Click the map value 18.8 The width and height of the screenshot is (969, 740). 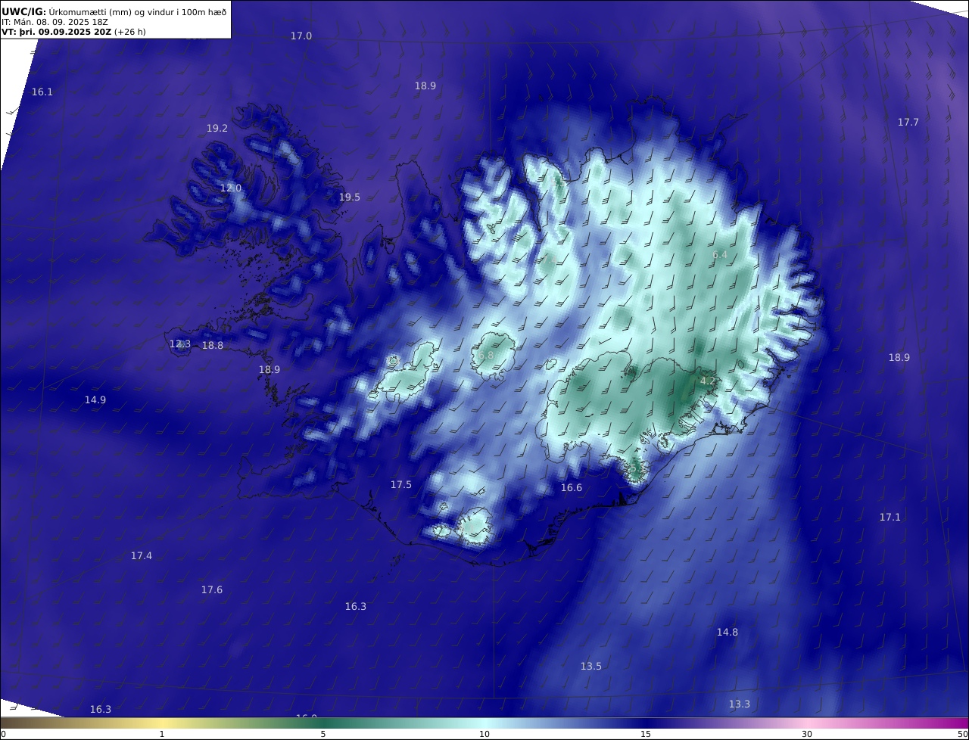pos(213,346)
